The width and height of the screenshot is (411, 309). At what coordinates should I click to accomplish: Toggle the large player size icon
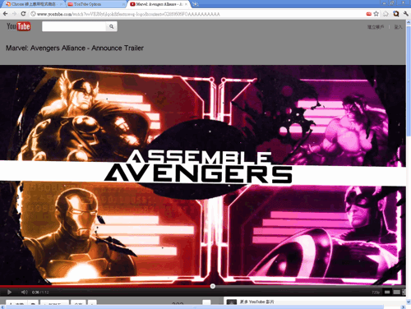pos(396,293)
